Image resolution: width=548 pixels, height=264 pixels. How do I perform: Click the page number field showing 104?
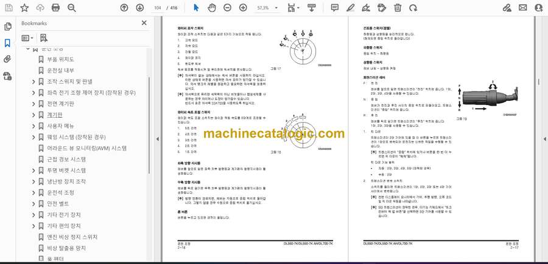point(157,8)
